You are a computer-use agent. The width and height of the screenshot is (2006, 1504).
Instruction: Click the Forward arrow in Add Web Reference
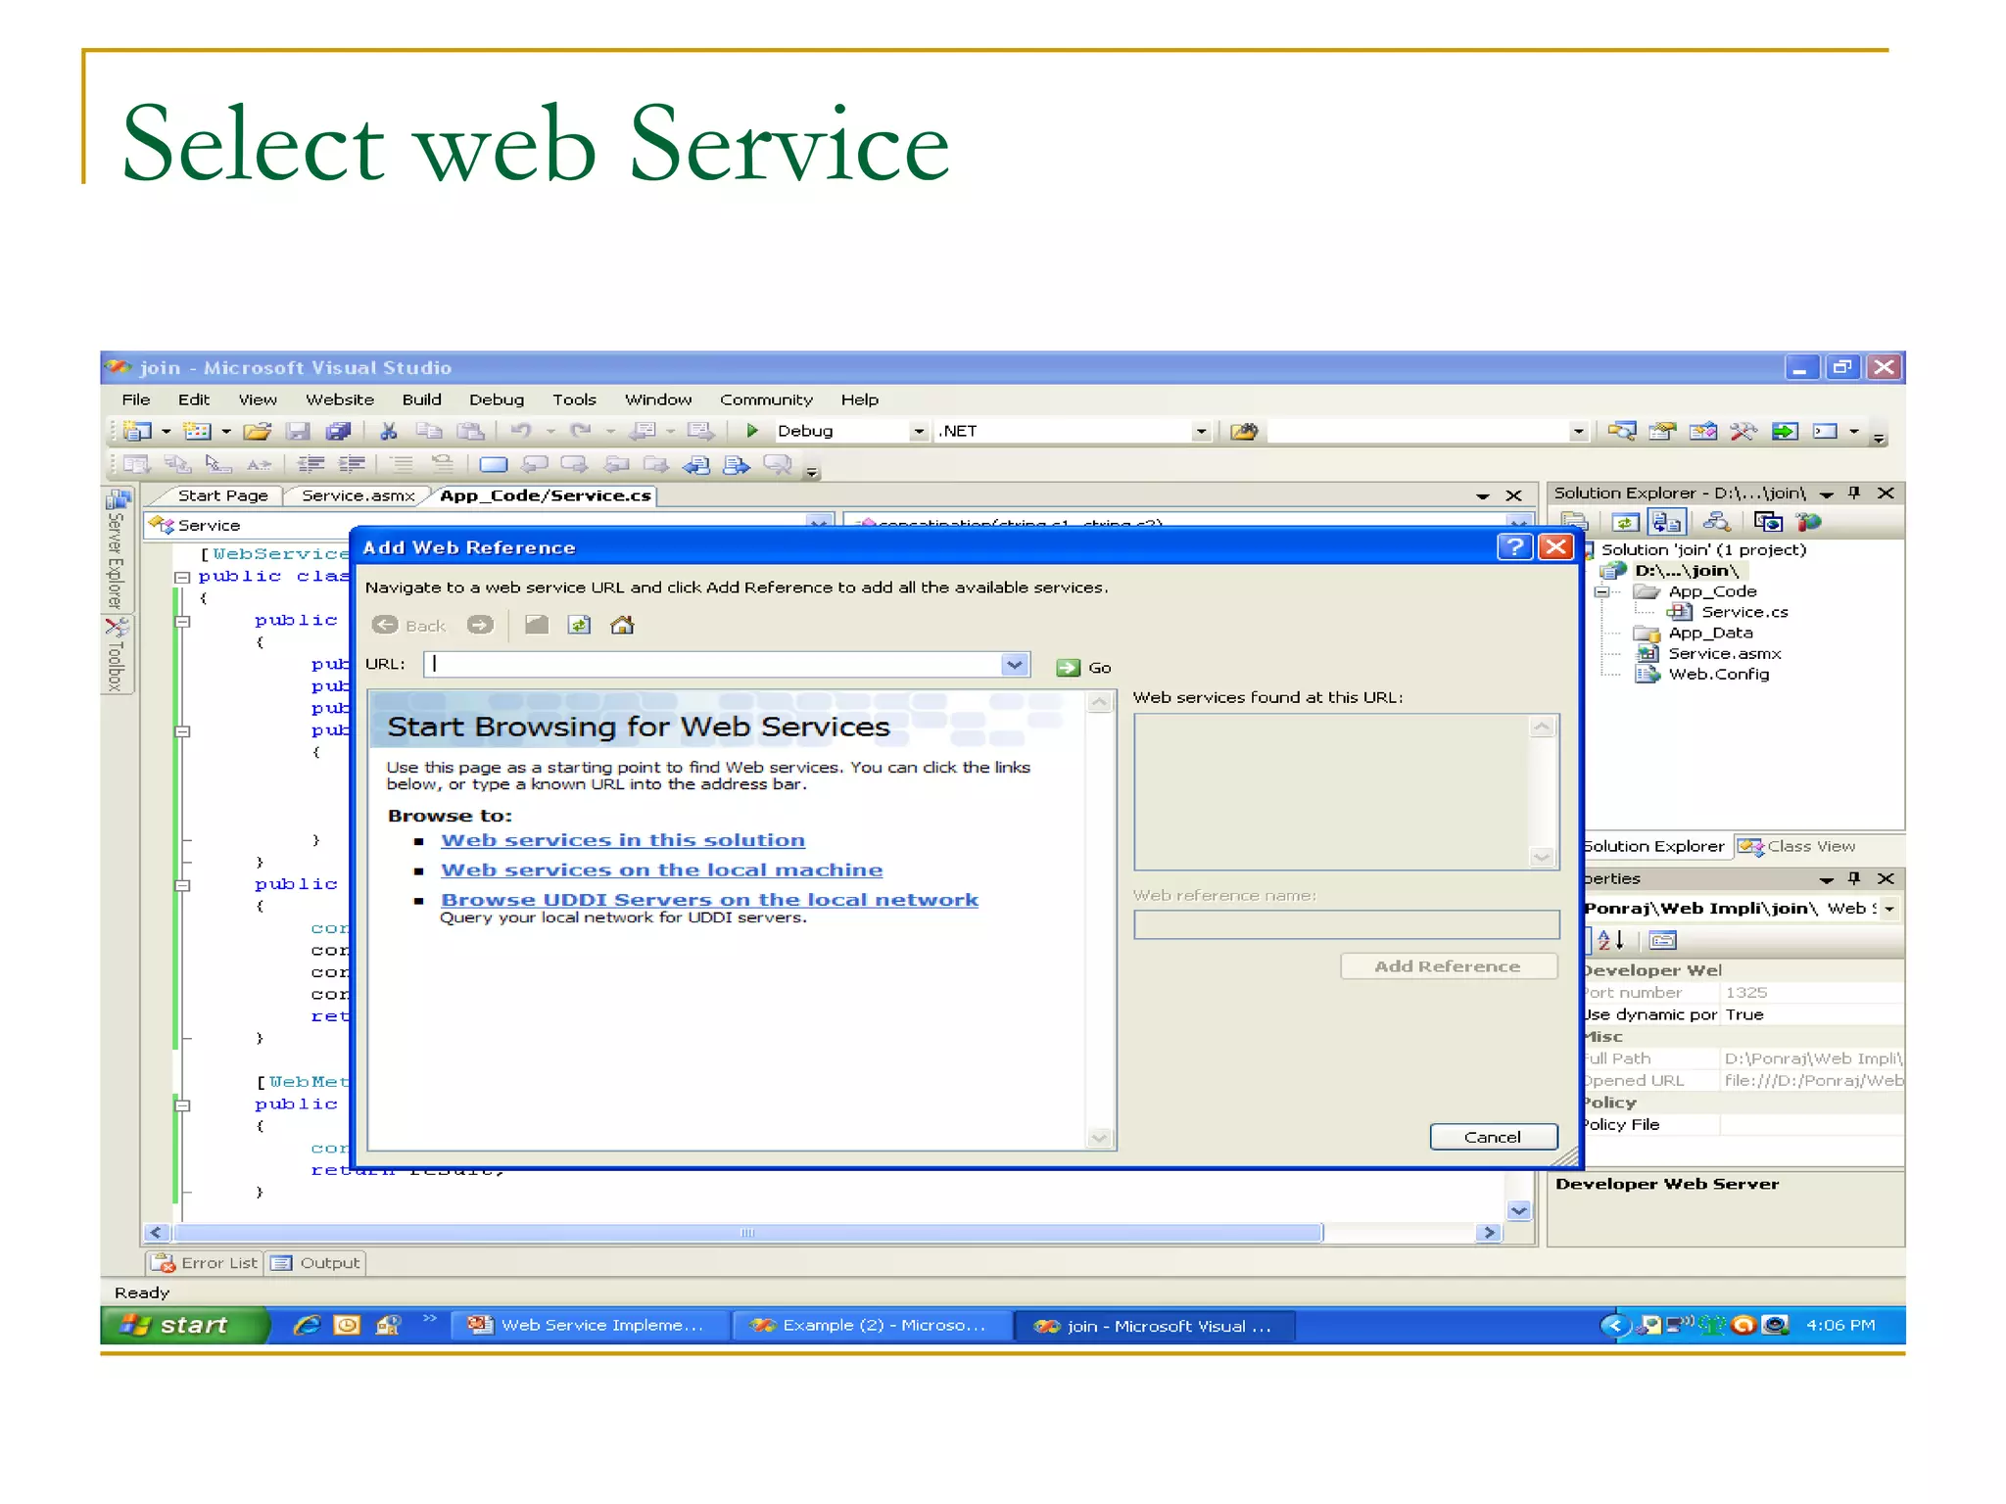tap(480, 625)
